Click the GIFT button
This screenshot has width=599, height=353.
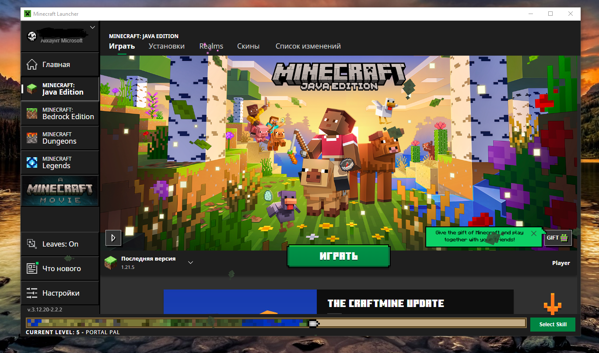(x=558, y=238)
